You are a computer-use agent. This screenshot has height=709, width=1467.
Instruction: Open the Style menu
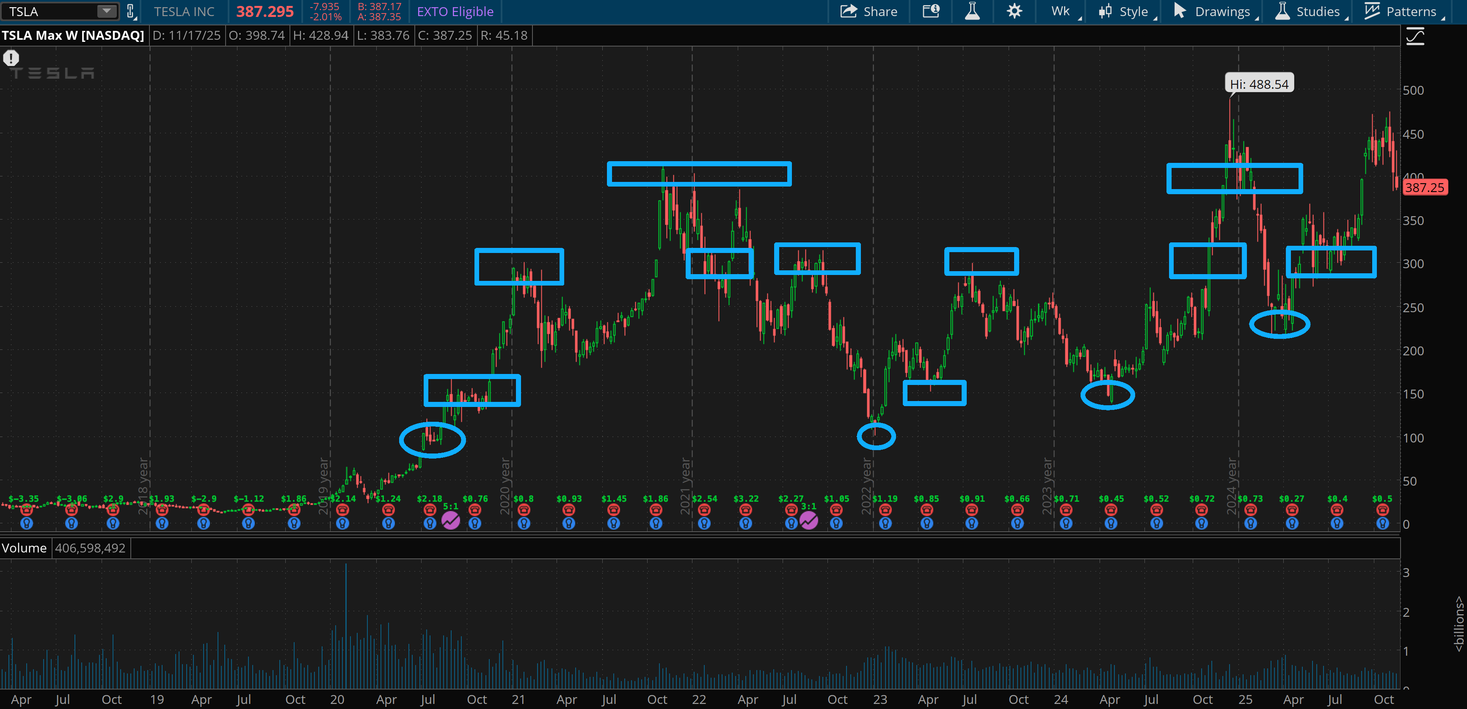[1126, 11]
